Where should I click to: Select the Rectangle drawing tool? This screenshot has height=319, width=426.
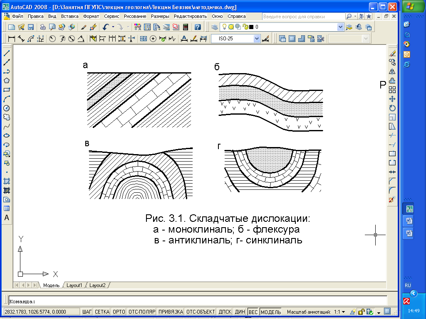[x=7, y=90]
